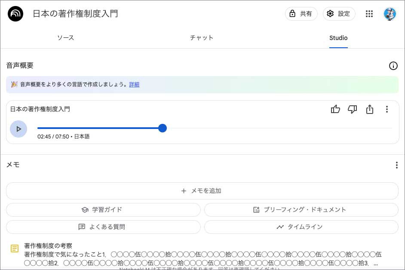Give the audio overview a thumbs down
Image resolution: width=405 pixels, height=270 pixels.
[x=352, y=109]
